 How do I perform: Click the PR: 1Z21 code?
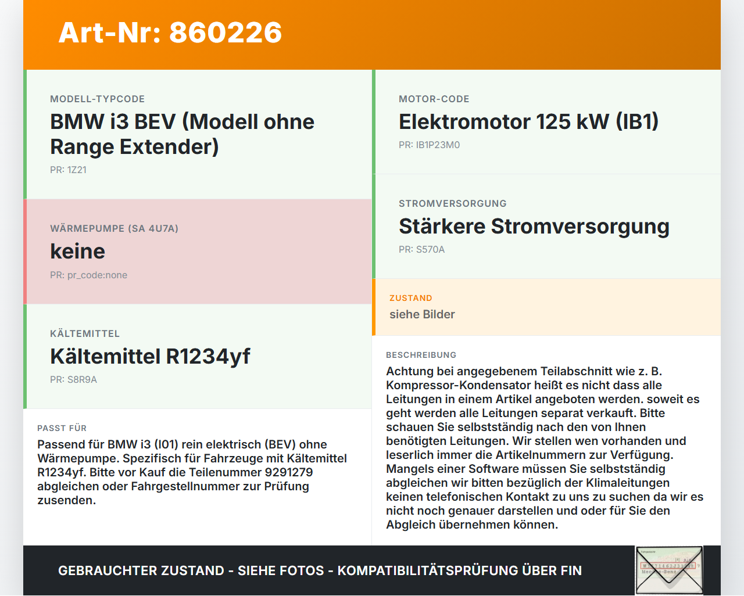68,170
